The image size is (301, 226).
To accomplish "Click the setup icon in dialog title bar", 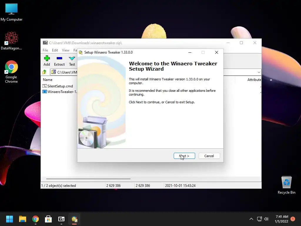I will coord(81,52).
